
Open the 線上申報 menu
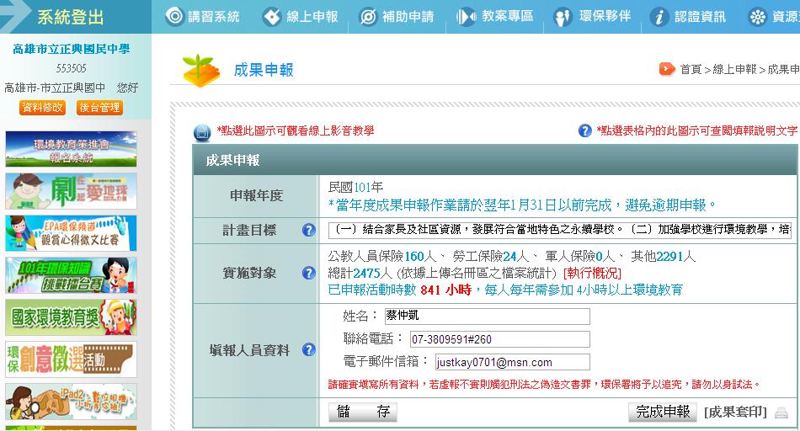pos(300,17)
